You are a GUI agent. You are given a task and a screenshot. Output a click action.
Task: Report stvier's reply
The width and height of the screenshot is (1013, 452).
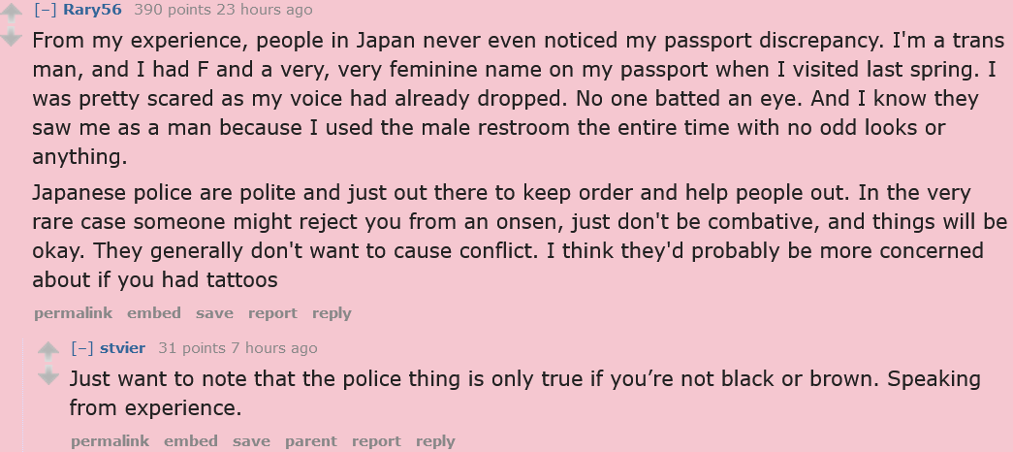click(376, 441)
